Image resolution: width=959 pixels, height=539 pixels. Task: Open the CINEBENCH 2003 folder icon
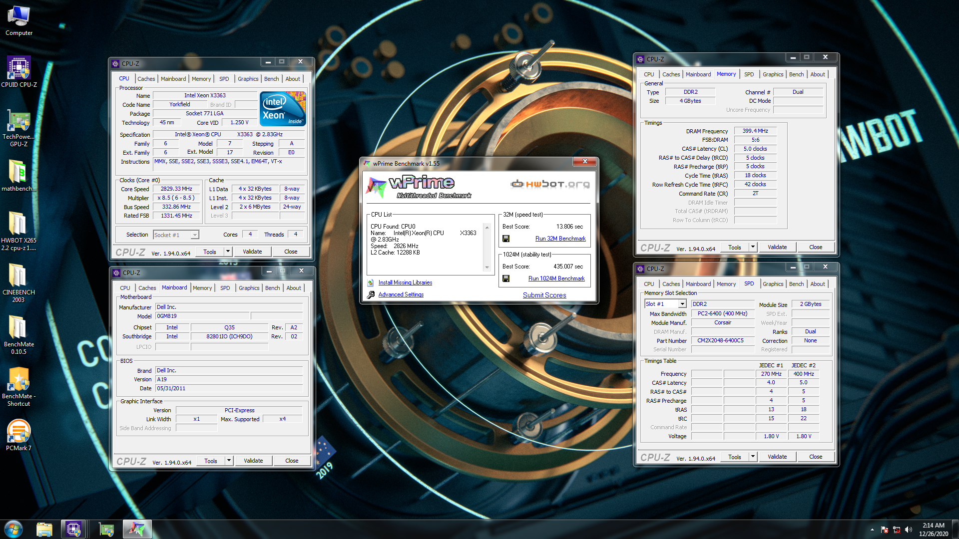coord(18,282)
